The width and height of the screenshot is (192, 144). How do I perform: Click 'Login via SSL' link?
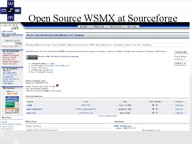7,31
